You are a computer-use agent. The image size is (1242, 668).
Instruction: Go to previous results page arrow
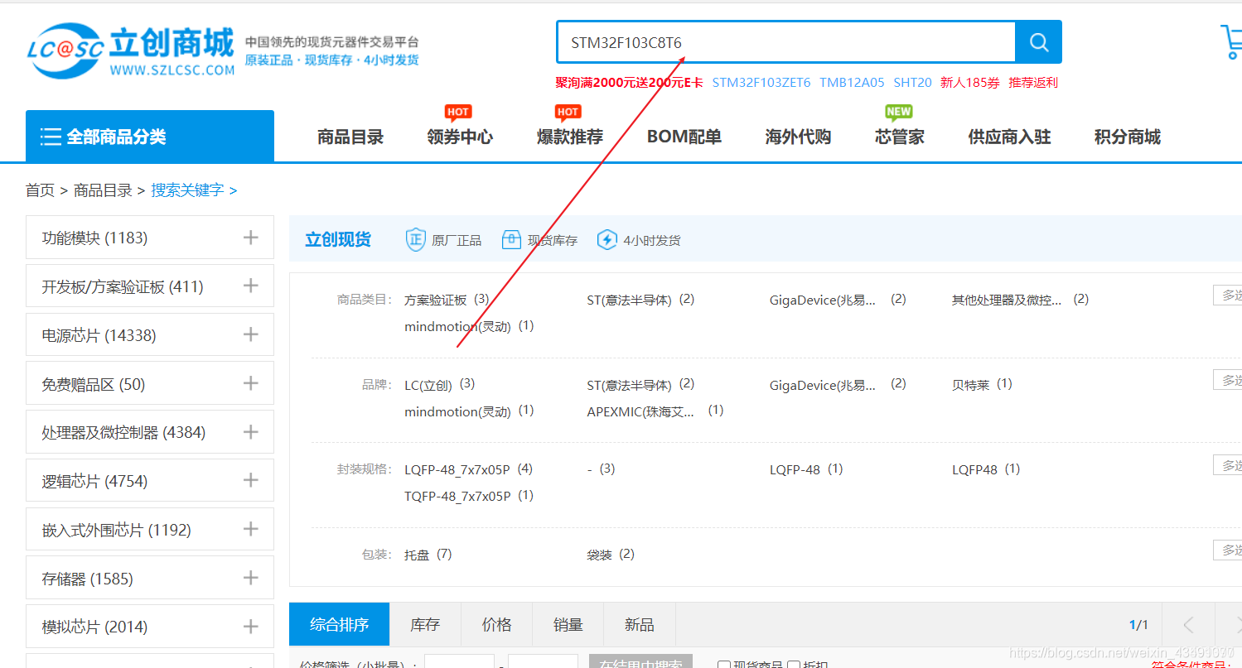coord(1188,625)
